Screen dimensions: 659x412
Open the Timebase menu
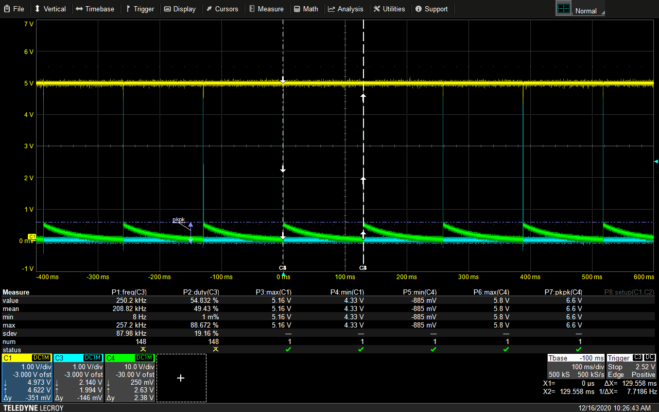tap(95, 9)
